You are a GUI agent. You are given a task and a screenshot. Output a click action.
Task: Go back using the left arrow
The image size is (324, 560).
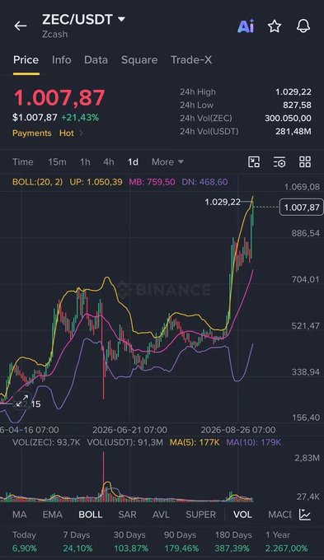(21, 26)
